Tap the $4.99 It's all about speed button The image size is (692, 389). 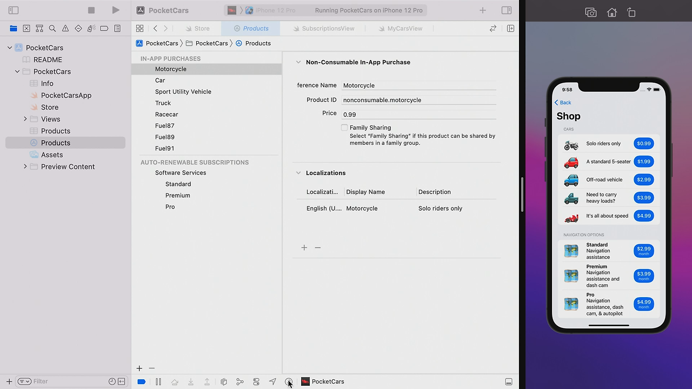pos(644,216)
